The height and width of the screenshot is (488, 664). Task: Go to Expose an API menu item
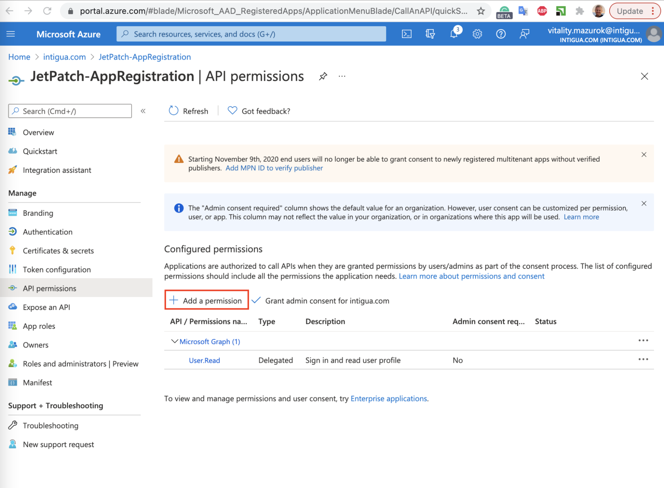click(46, 307)
